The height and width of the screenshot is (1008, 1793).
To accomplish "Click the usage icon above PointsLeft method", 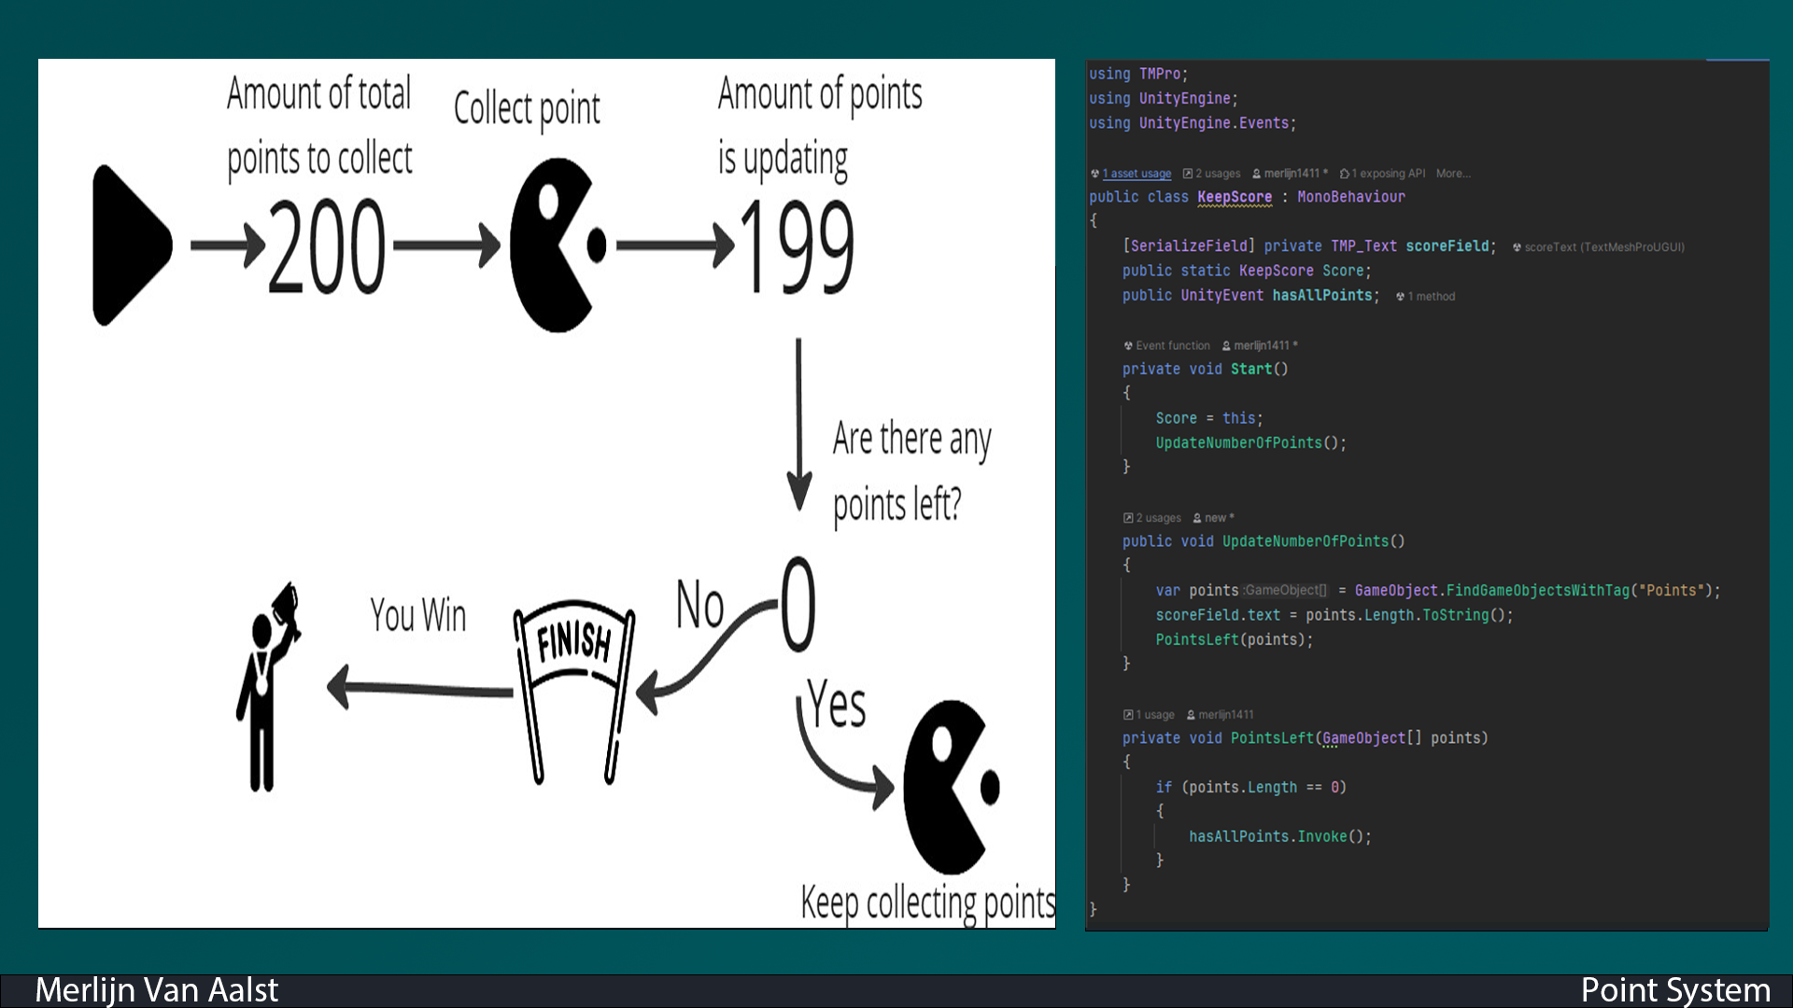I will tap(1128, 714).
